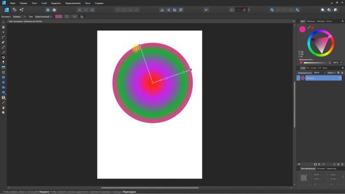The image size is (345, 194).
Task: Select the Move tool at top of toolbox
Action: [3, 22]
